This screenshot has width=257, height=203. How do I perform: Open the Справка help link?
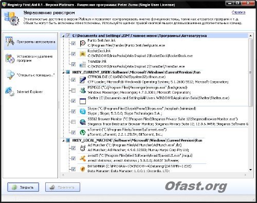point(238,12)
